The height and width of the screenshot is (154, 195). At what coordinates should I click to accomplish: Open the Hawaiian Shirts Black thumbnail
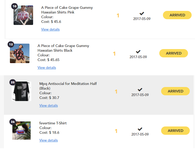click(x=20, y=54)
